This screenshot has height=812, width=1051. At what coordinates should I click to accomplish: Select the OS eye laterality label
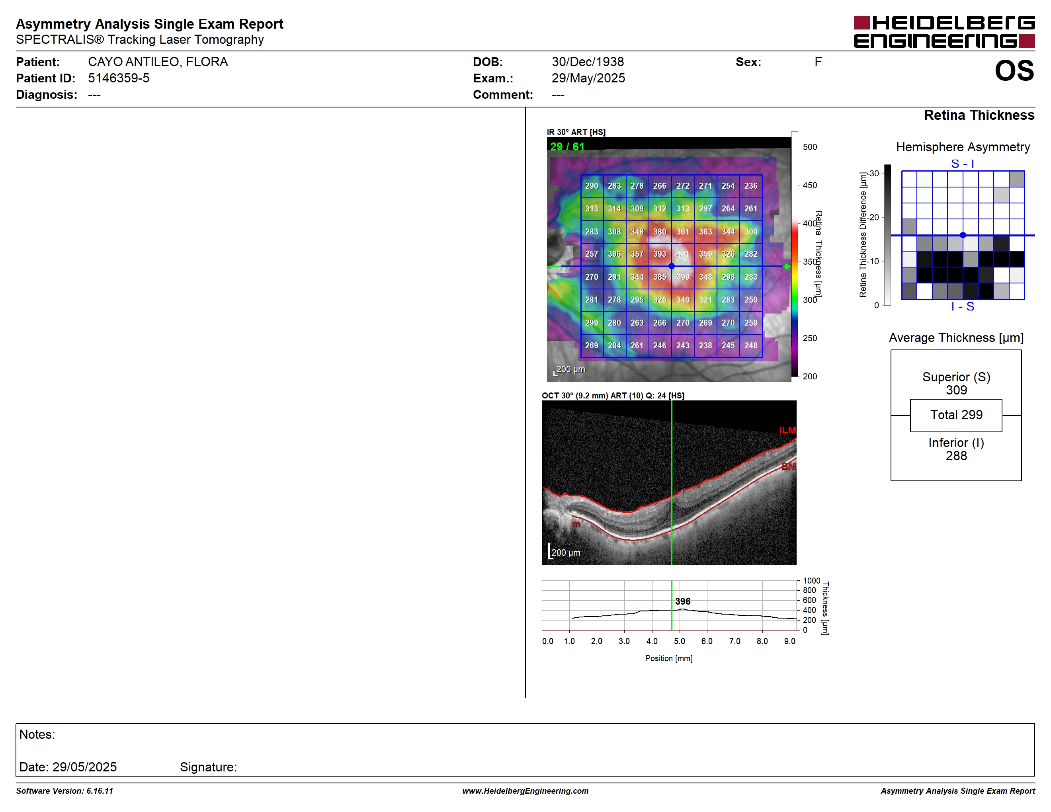click(x=1014, y=71)
